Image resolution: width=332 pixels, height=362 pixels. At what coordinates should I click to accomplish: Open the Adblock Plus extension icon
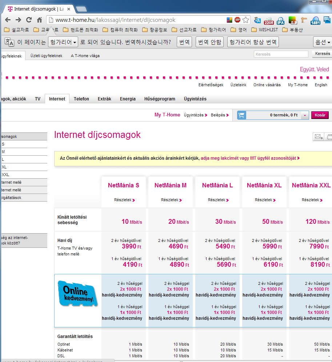(x=237, y=20)
